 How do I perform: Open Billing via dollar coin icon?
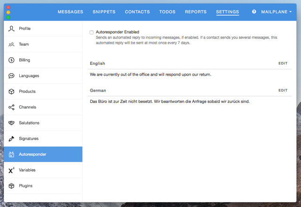click(x=11, y=60)
